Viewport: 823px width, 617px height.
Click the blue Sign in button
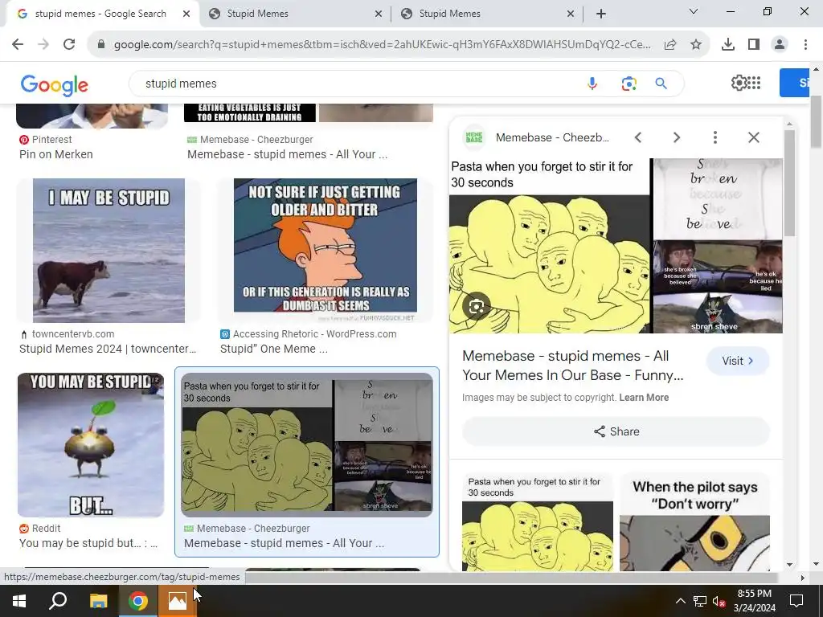(794, 83)
